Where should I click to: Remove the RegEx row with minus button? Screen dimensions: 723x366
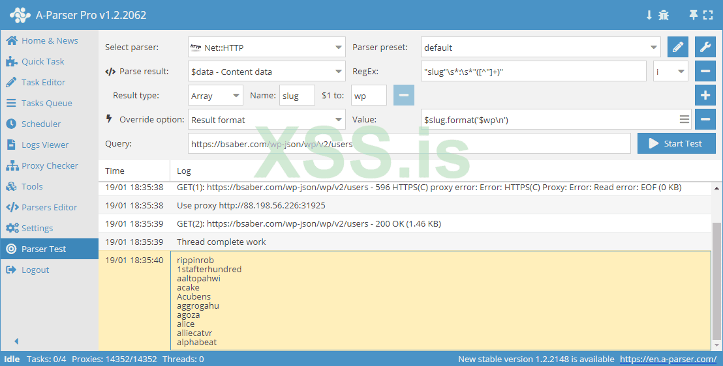(705, 72)
